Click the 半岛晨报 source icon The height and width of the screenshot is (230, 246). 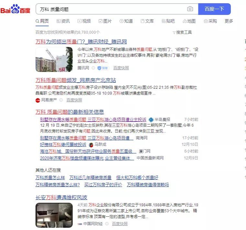pos(151,120)
